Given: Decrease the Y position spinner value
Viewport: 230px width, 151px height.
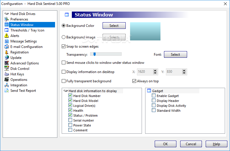Looking at the screenshot, I should click(x=184, y=73).
